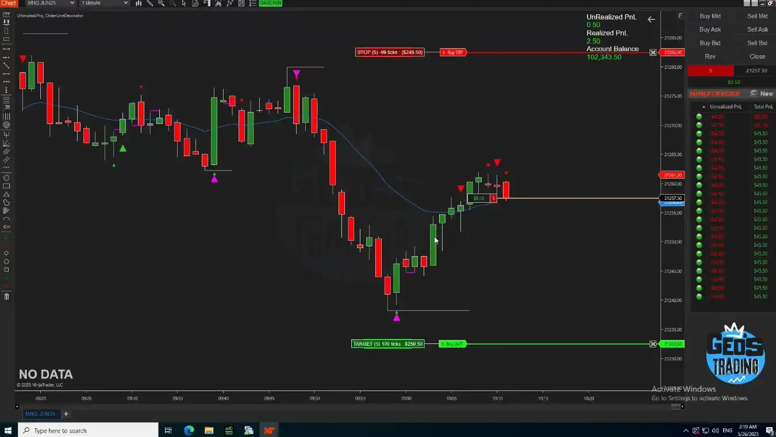Click the Bars chart style icon in toolbar
This screenshot has height=437, width=776.
point(139,3)
